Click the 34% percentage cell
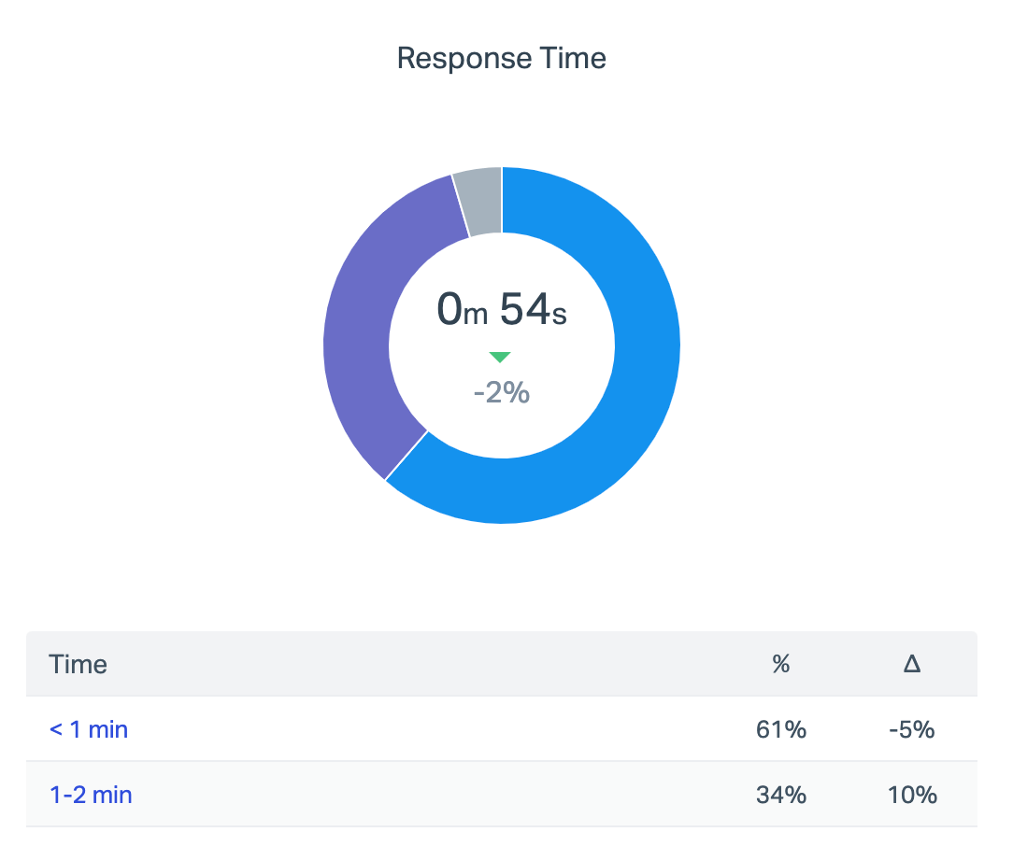This screenshot has width=1013, height=846. pyautogui.click(x=780, y=795)
